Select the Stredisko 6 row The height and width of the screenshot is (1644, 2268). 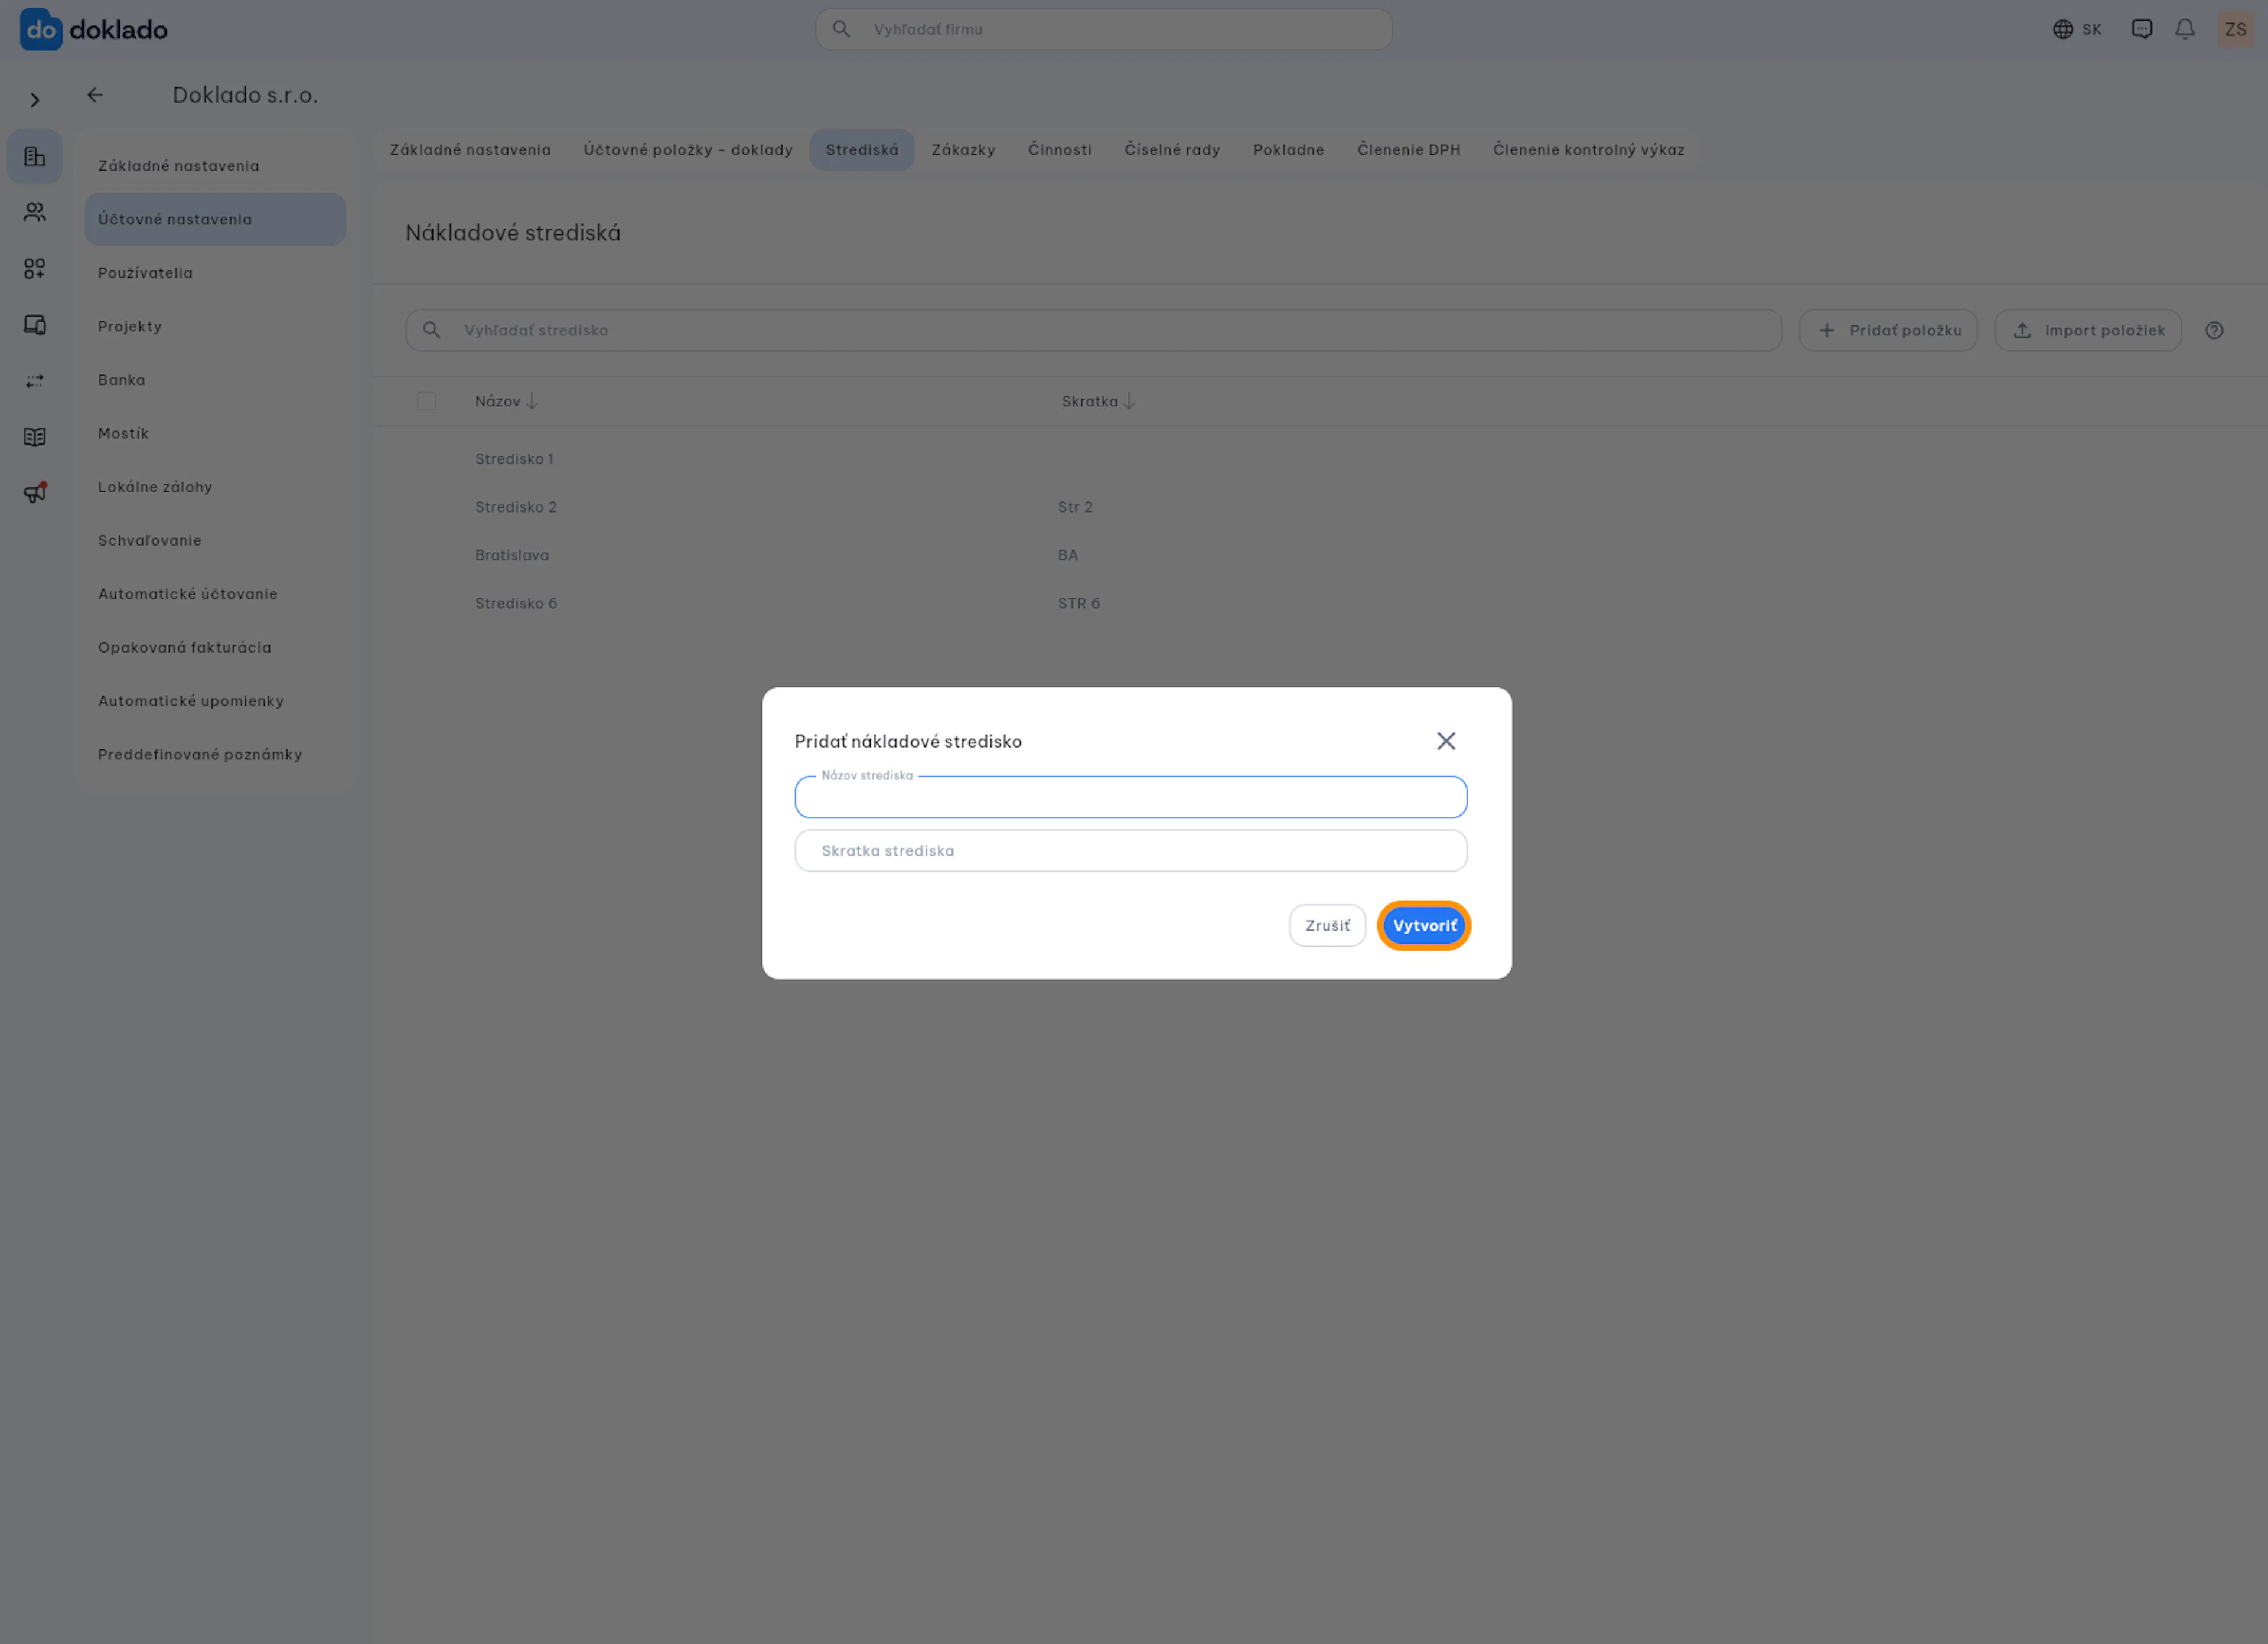[1320, 603]
